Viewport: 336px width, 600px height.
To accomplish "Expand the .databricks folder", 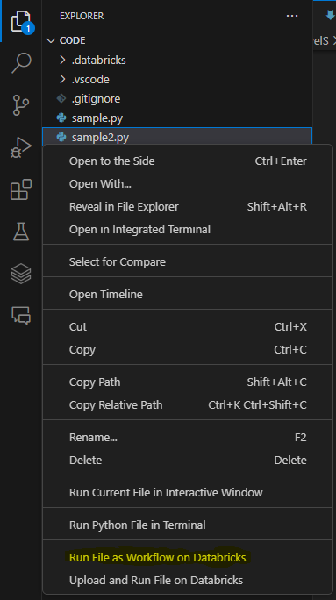I will (x=62, y=60).
